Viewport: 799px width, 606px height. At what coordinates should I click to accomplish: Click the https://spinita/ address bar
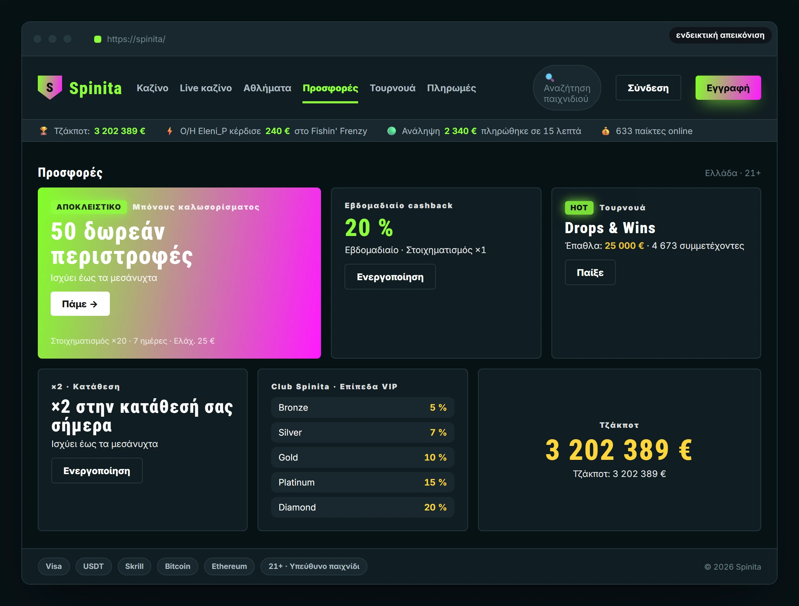(x=136, y=39)
